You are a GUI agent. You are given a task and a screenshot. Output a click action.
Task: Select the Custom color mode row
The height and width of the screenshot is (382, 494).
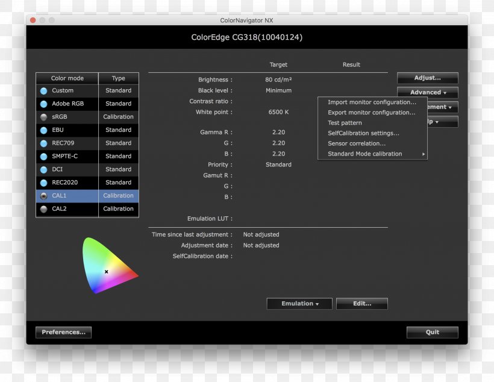coord(87,91)
